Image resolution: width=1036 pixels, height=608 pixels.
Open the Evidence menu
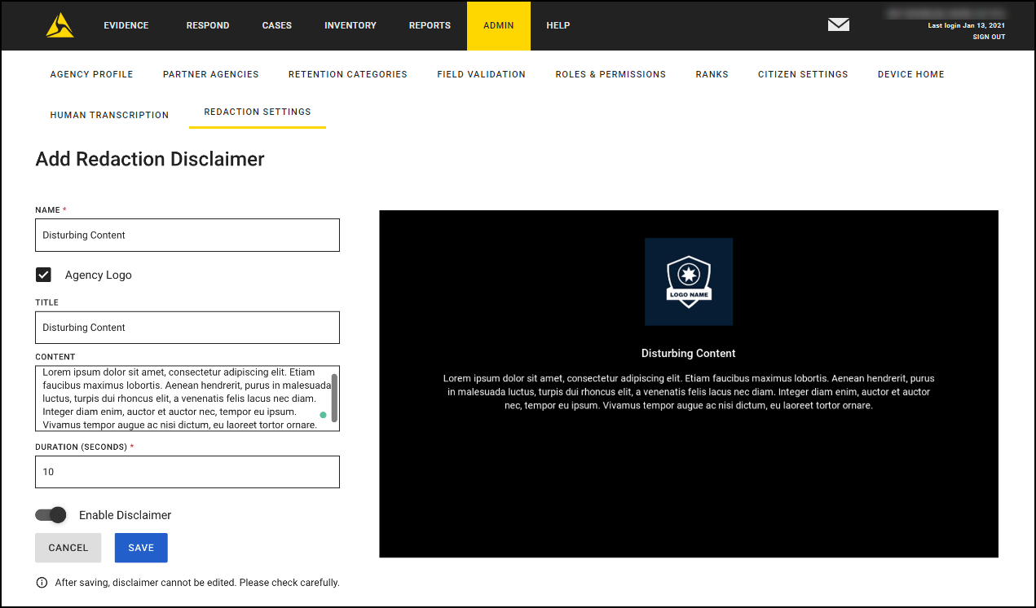tap(126, 25)
